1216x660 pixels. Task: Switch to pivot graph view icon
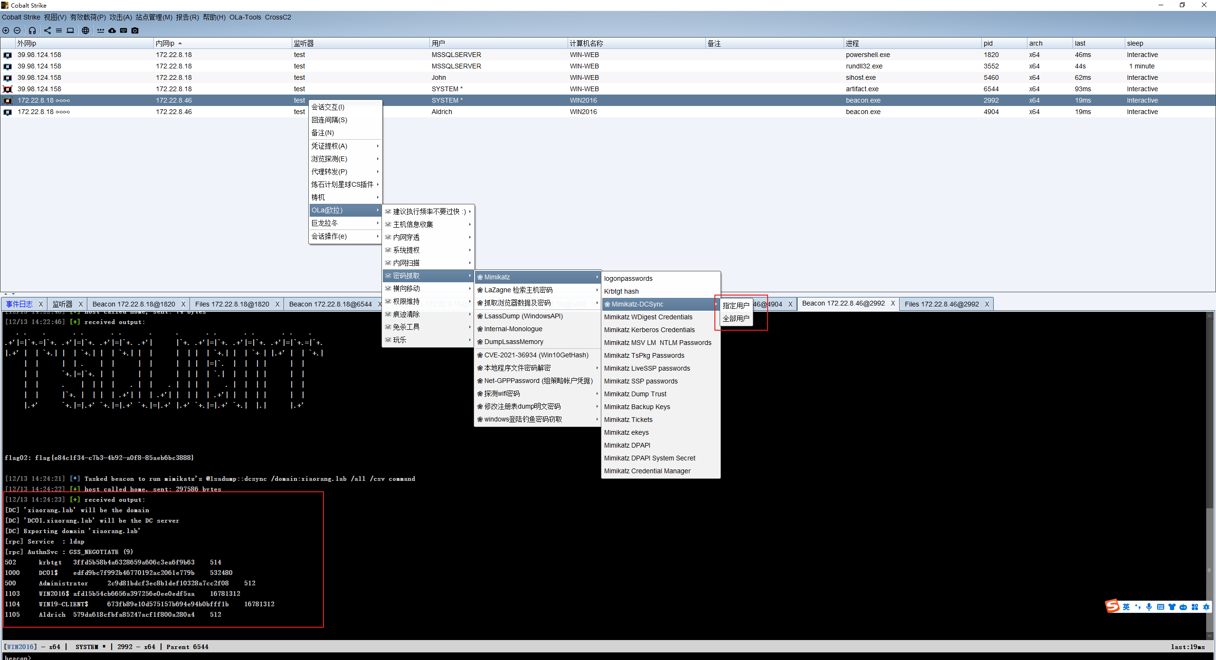pyautogui.click(x=47, y=30)
